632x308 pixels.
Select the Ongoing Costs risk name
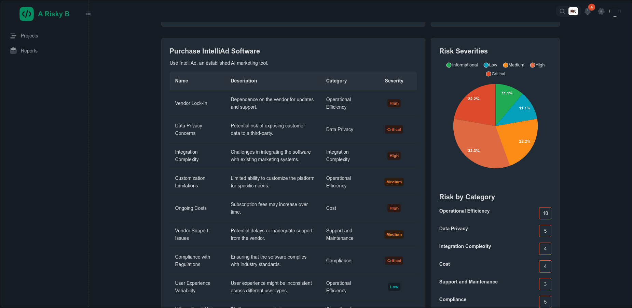click(x=191, y=208)
